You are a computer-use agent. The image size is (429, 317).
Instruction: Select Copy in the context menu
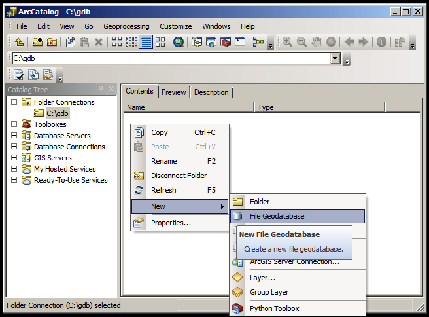180,132
